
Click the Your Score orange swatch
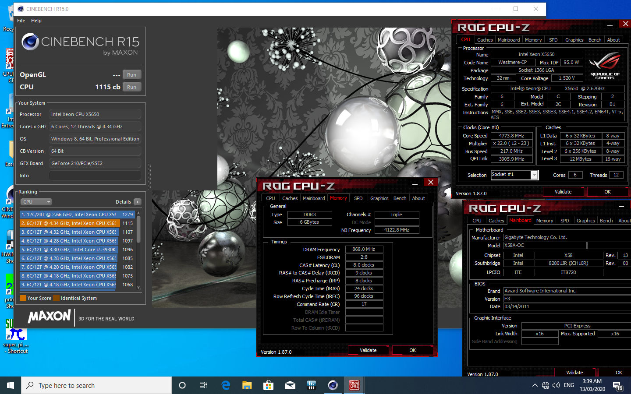coord(23,298)
